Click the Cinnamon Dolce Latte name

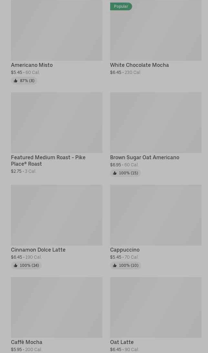tap(38, 250)
